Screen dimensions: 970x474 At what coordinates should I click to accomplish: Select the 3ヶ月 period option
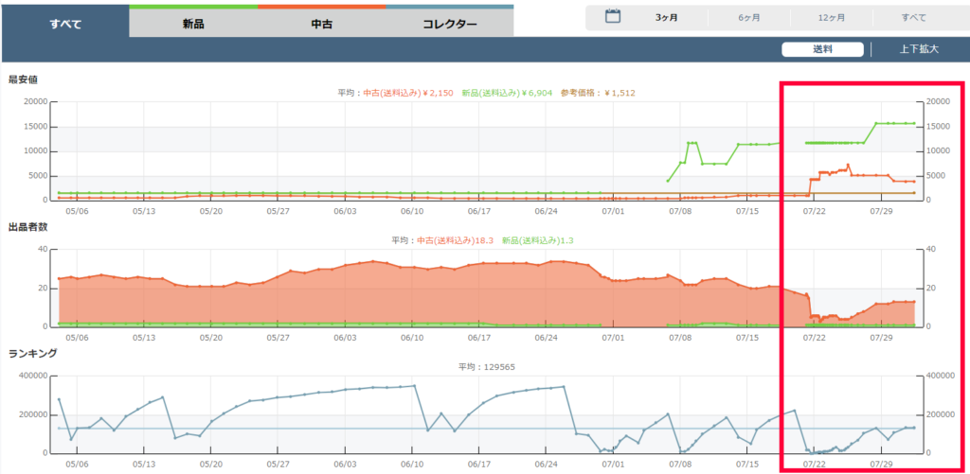point(666,17)
